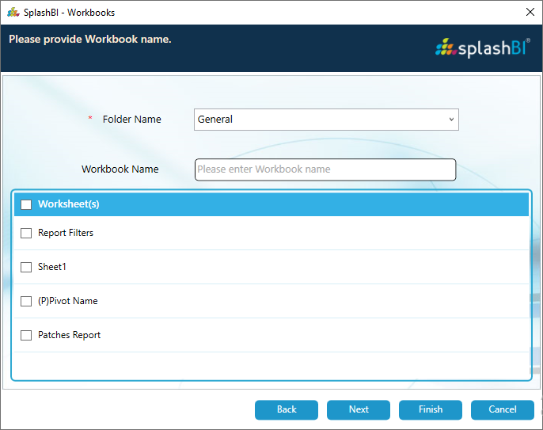Enable the Sheet1 checkbox

26,268
